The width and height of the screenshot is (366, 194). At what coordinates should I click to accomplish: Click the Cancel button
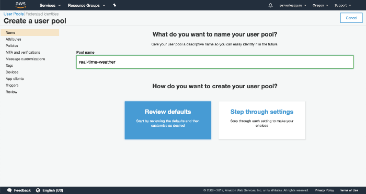click(x=351, y=18)
